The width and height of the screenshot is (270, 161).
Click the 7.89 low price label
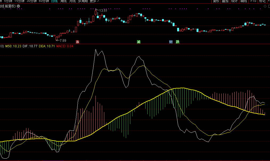tap(63, 40)
